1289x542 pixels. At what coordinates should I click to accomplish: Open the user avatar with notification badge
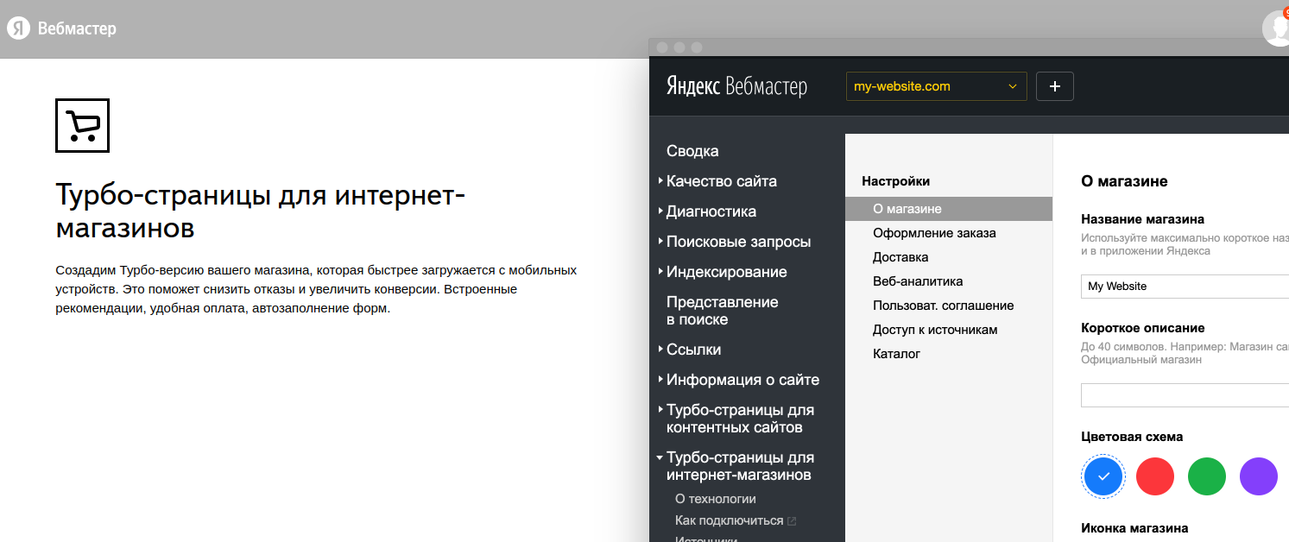1277,27
